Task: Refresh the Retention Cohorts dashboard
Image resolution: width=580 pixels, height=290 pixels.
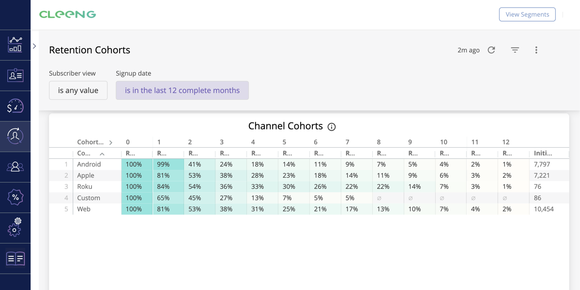Action: 491,50
